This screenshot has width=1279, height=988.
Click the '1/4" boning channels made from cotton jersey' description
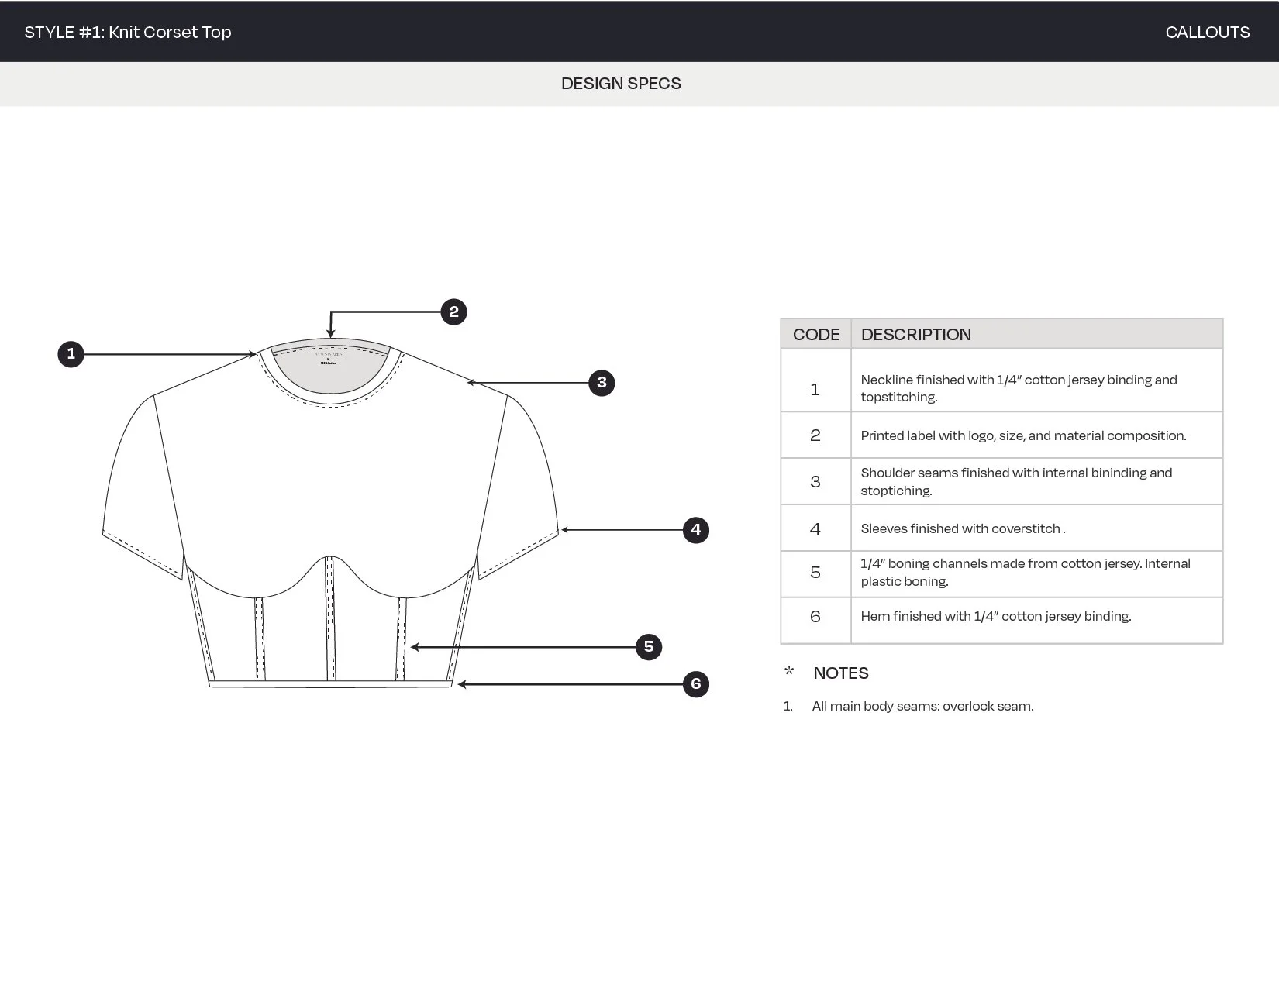coord(1026,572)
